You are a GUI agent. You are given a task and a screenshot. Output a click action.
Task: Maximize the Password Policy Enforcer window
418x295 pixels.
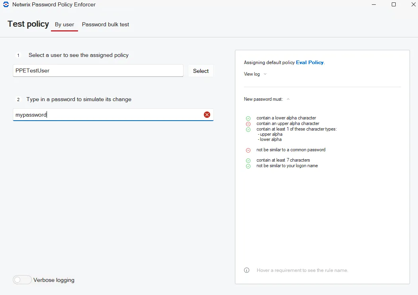click(x=393, y=4)
